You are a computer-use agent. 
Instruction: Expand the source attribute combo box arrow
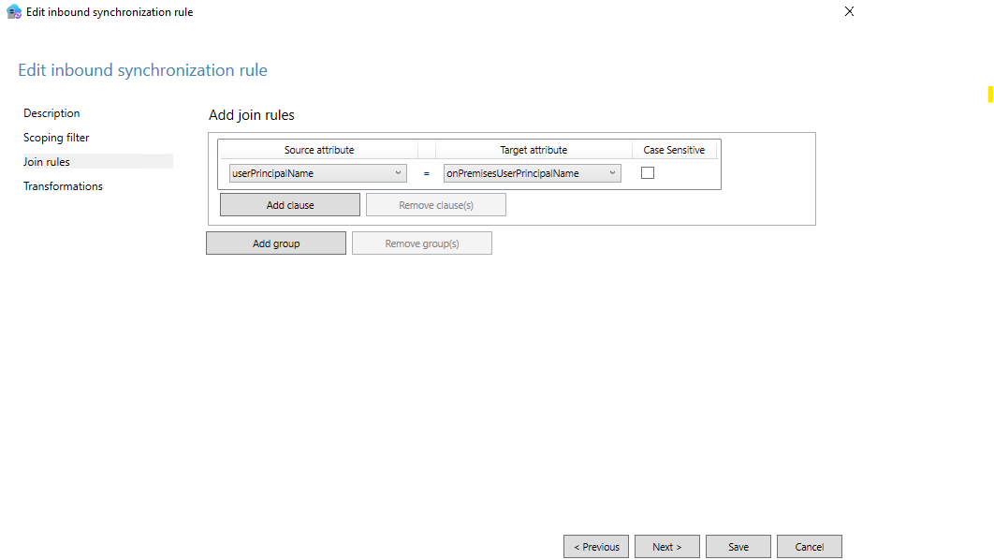point(399,172)
